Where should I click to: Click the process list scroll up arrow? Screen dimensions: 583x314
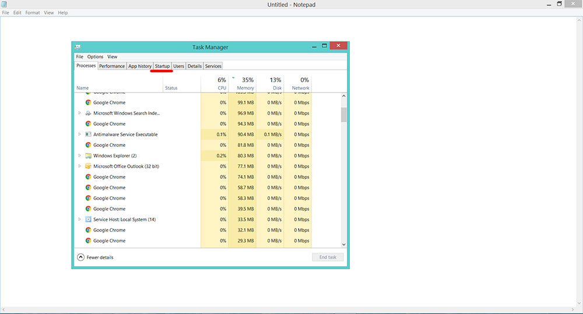[343, 96]
